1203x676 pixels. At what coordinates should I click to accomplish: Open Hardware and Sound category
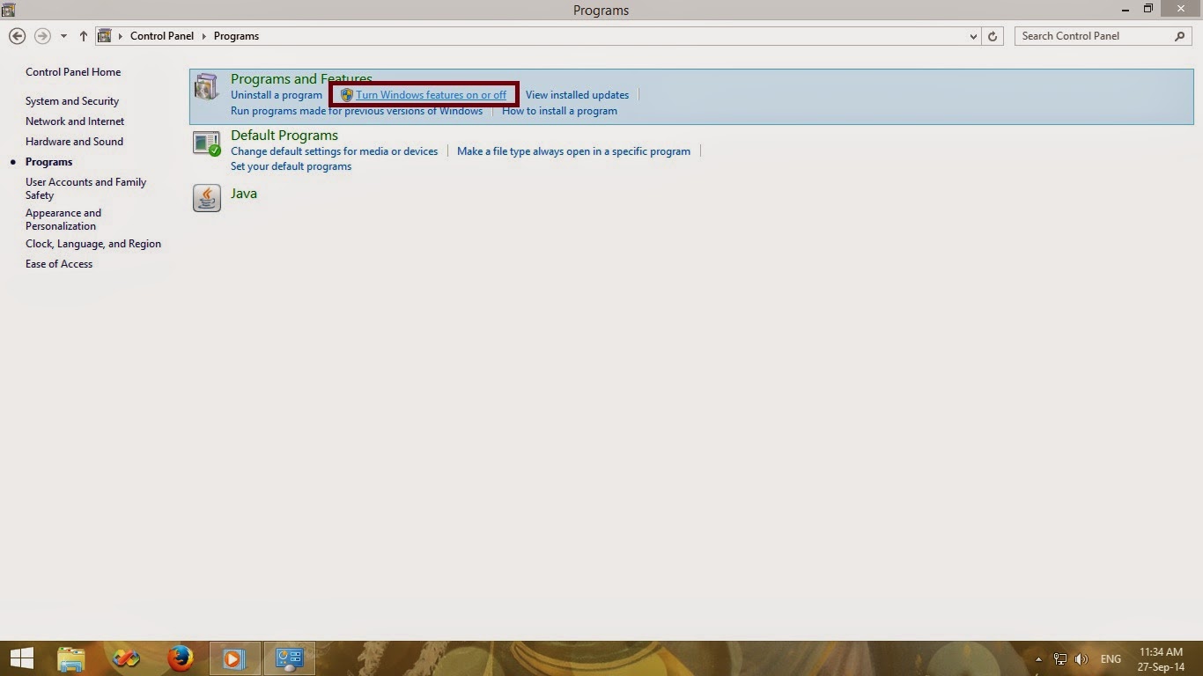(x=74, y=142)
